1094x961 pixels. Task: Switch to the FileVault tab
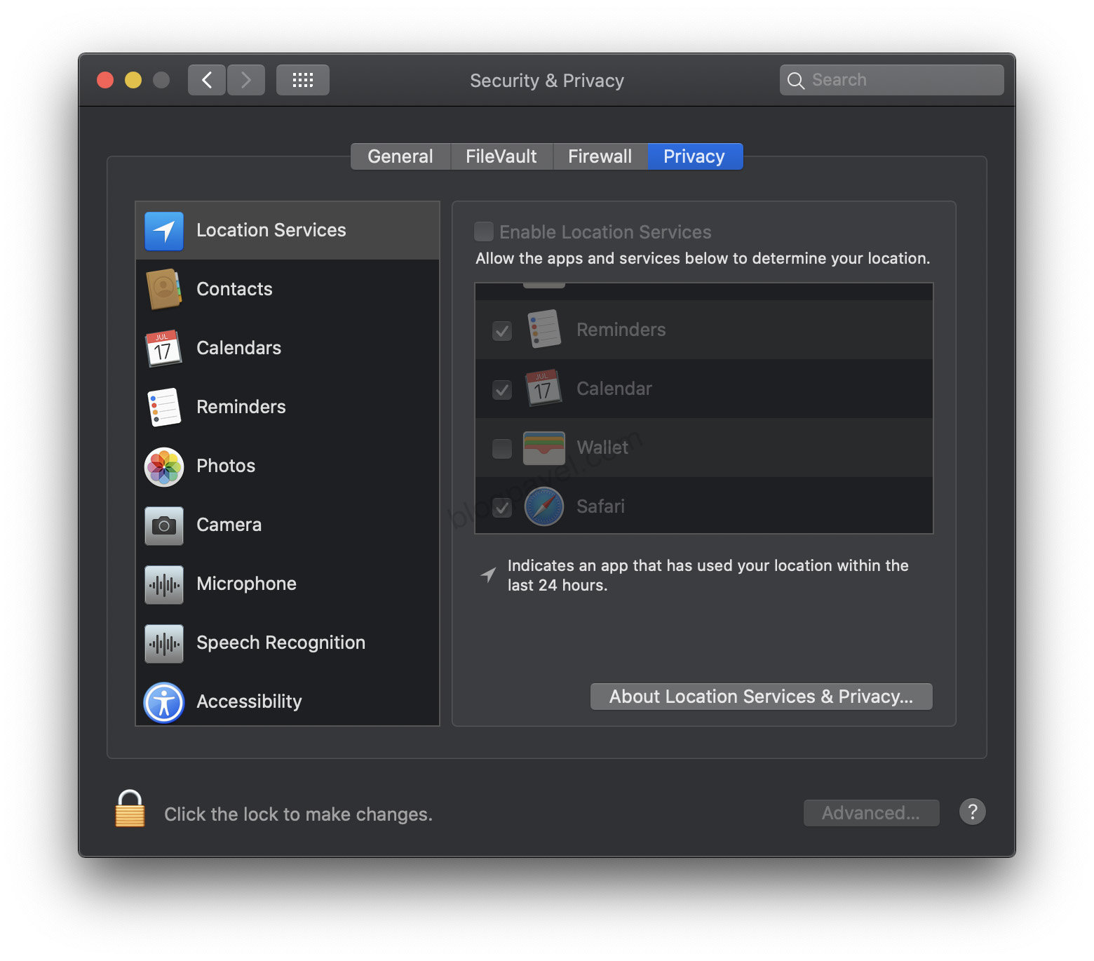(501, 156)
